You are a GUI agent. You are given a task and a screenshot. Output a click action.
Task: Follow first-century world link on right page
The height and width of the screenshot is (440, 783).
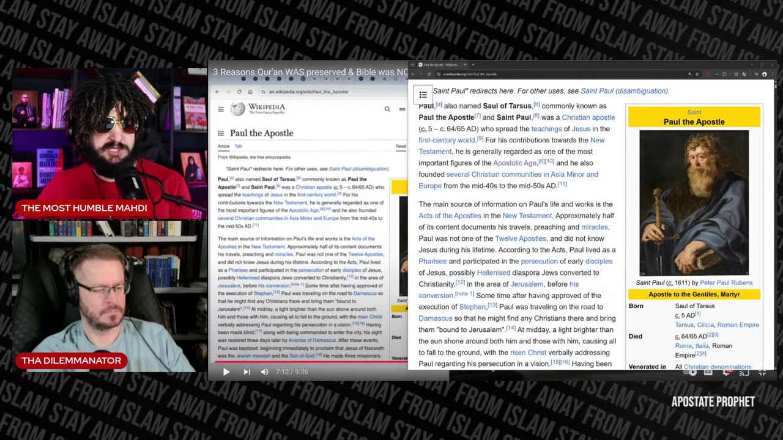pyautogui.click(x=447, y=140)
